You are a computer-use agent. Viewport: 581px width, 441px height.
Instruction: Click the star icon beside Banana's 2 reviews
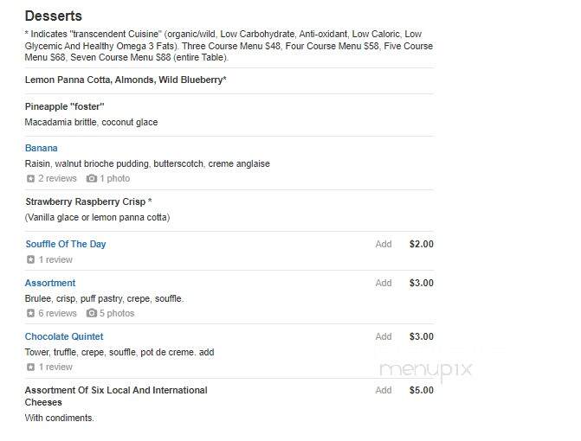(x=31, y=179)
